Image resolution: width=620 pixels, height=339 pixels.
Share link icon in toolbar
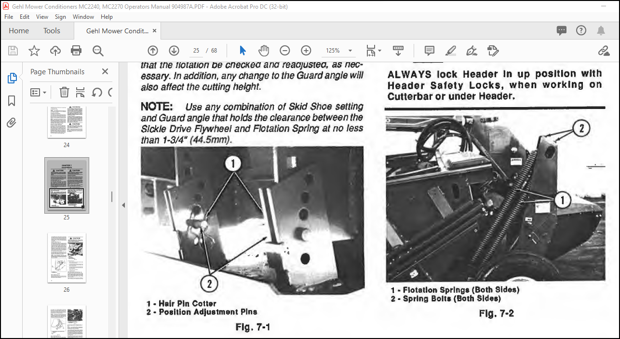pos(604,51)
